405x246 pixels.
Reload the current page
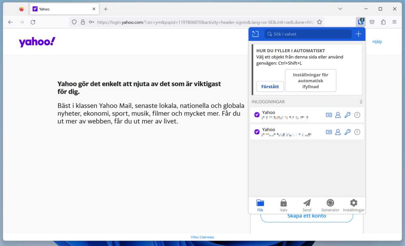pyautogui.click(x=33, y=22)
